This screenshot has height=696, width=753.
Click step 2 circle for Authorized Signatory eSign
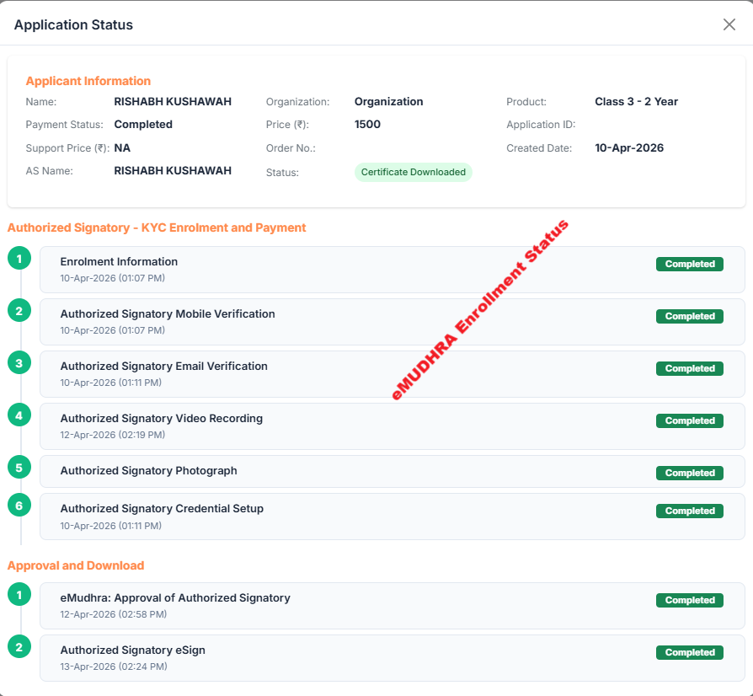(19, 647)
